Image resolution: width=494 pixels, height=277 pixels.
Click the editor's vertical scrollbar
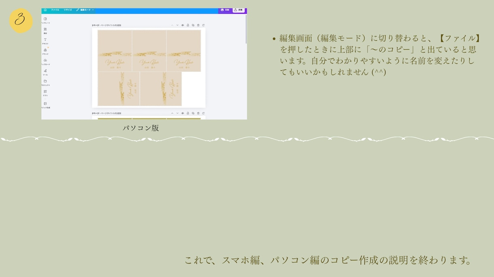(x=245, y=29)
